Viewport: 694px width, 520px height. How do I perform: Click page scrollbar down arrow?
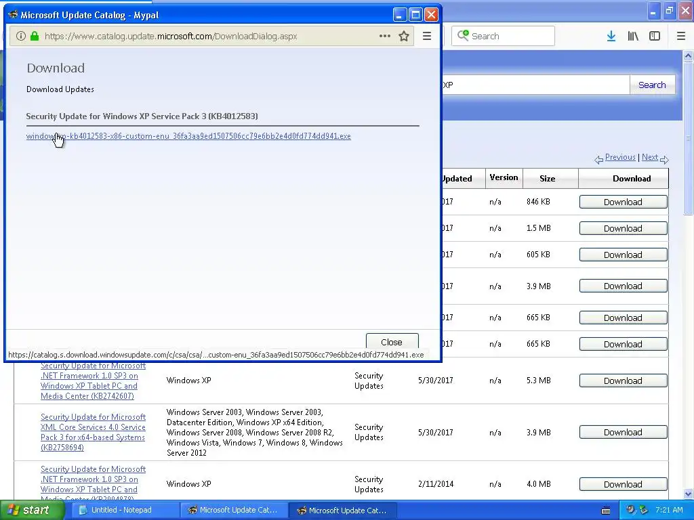(688, 494)
